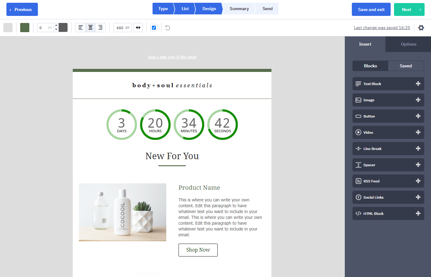Click the HTML Block code icon
This screenshot has width=431, height=277.
pos(358,214)
